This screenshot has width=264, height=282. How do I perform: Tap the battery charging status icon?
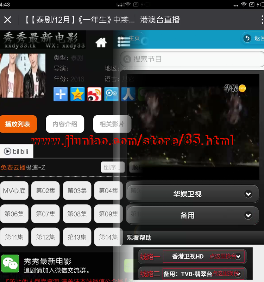[x=260, y=5]
